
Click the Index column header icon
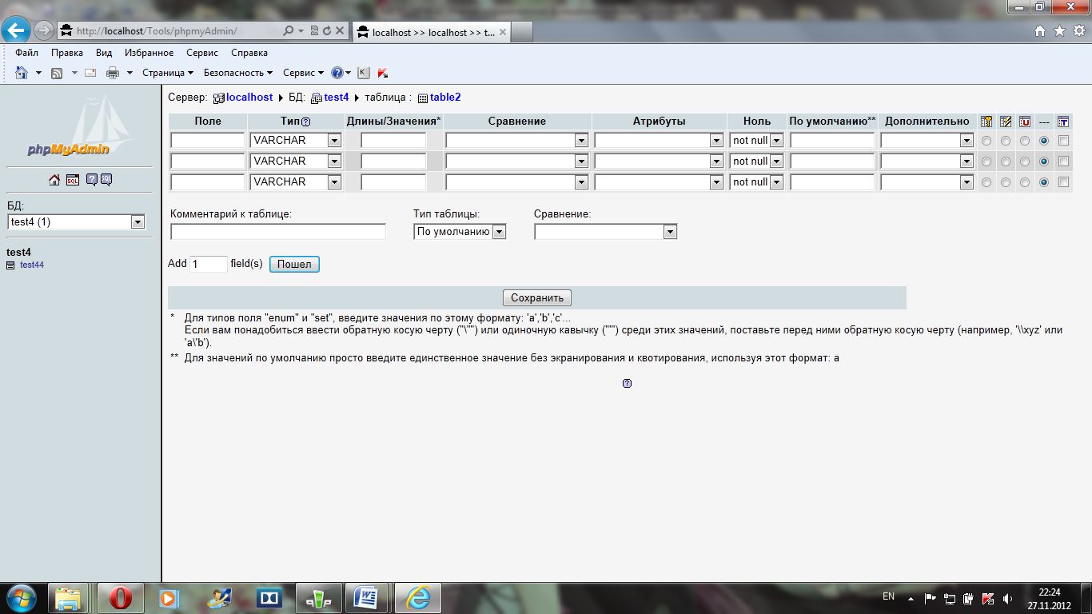click(1006, 122)
